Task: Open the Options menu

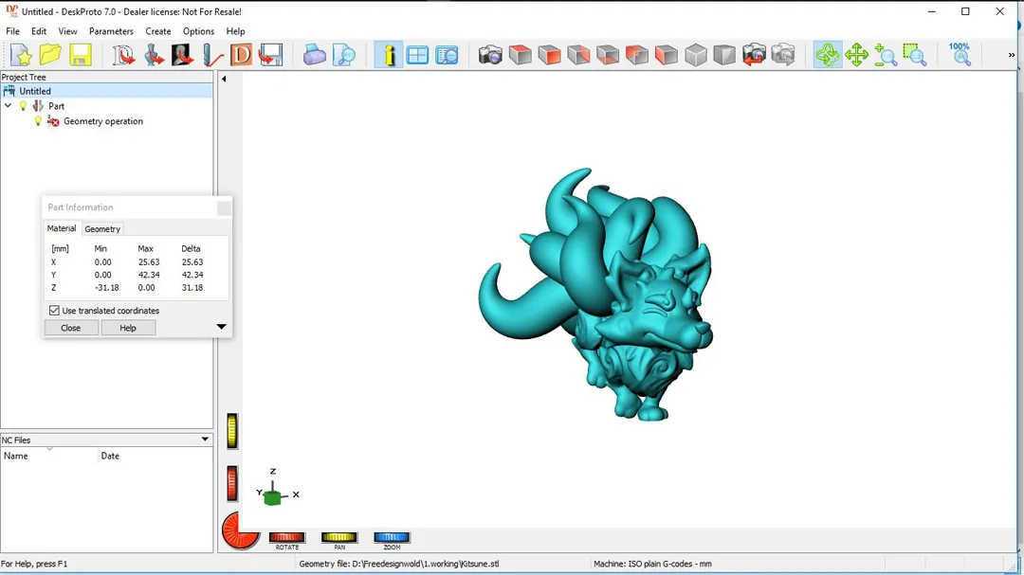Action: pyautogui.click(x=198, y=31)
